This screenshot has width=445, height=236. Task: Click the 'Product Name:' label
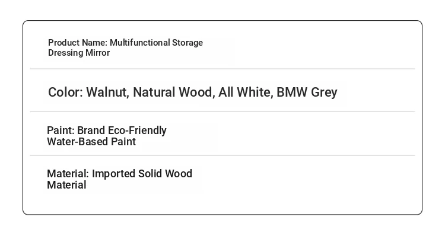coord(78,43)
